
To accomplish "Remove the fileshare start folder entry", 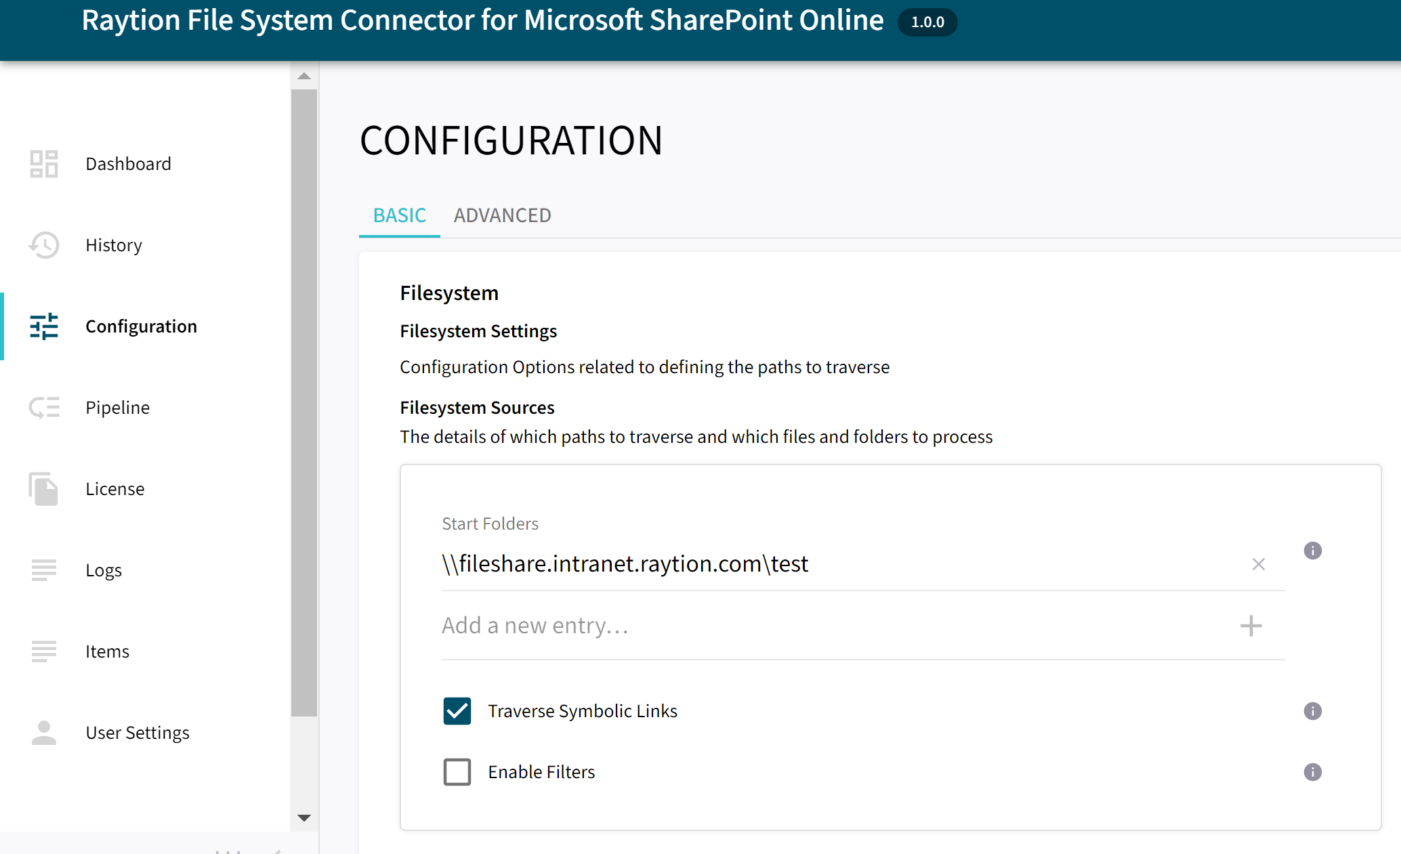I will (1258, 564).
